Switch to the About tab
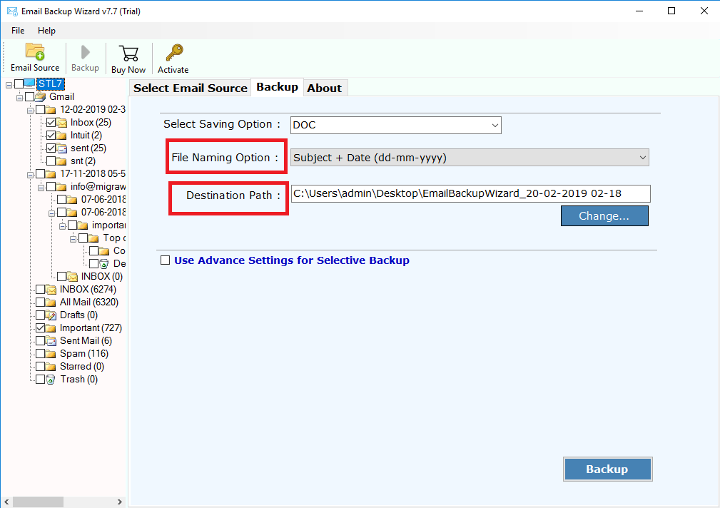Screen dimensions: 720x508 coord(324,88)
